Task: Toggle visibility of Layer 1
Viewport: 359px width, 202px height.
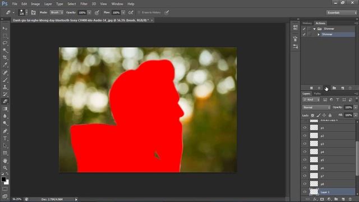Action: (305, 192)
